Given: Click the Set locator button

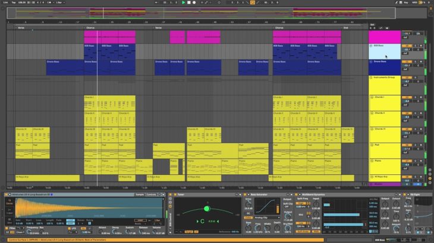Looking at the screenshot, I should [372, 25].
